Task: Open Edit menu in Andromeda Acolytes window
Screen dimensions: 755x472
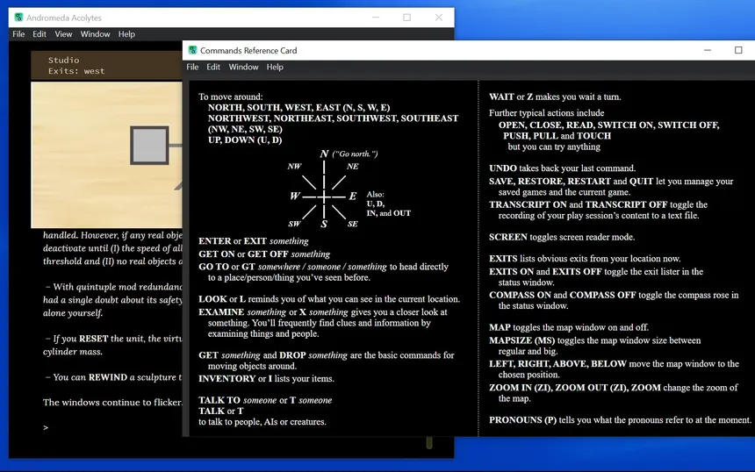Action: pyautogui.click(x=39, y=34)
